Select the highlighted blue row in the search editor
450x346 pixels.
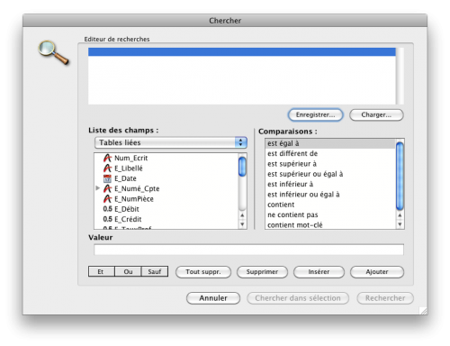(x=242, y=52)
